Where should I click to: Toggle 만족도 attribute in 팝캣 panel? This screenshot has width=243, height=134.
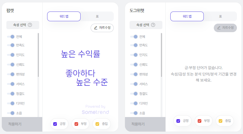[11, 45]
